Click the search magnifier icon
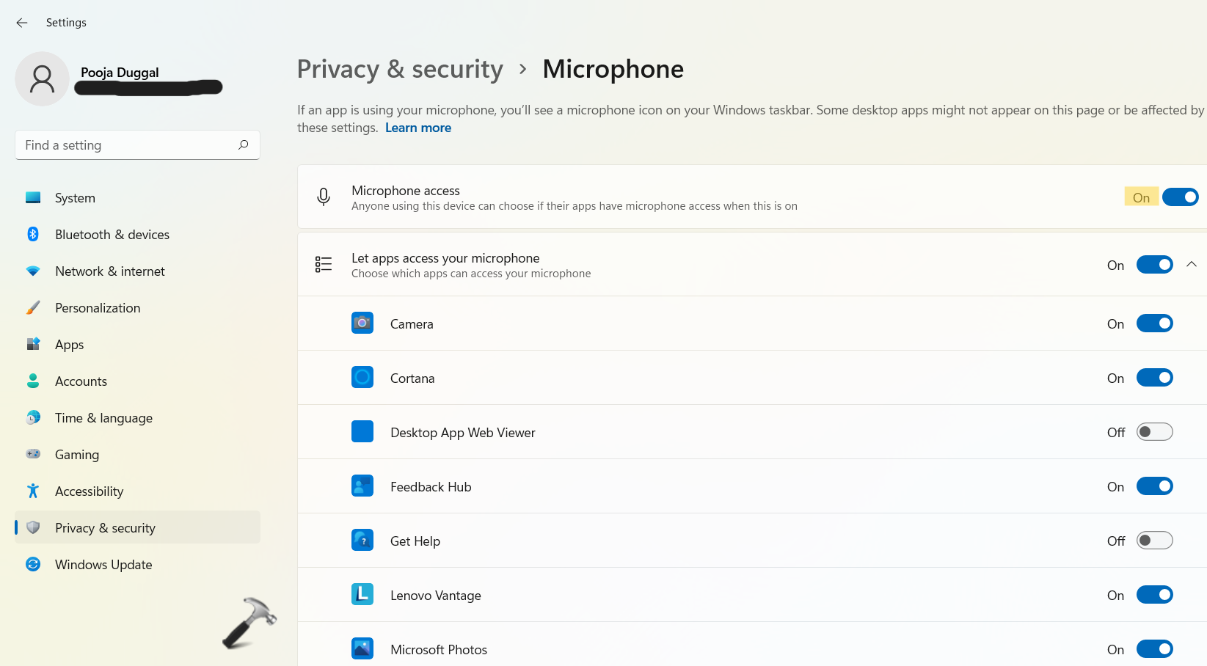Screen dimensions: 1207x666 point(244,145)
